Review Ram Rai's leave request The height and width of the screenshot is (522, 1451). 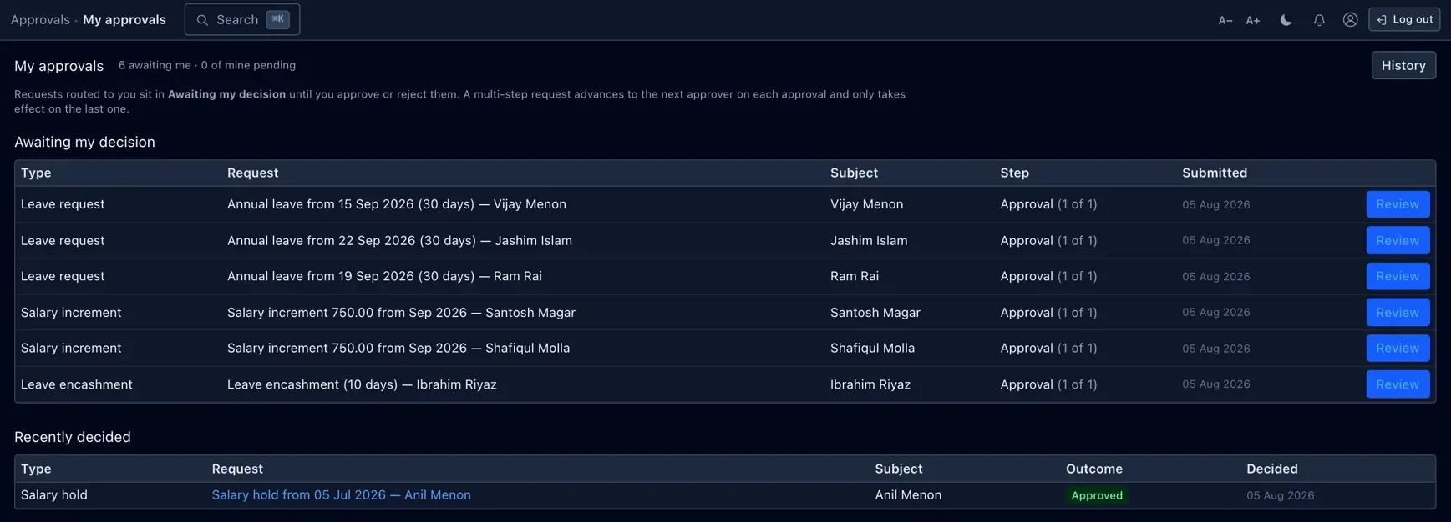tap(1398, 276)
